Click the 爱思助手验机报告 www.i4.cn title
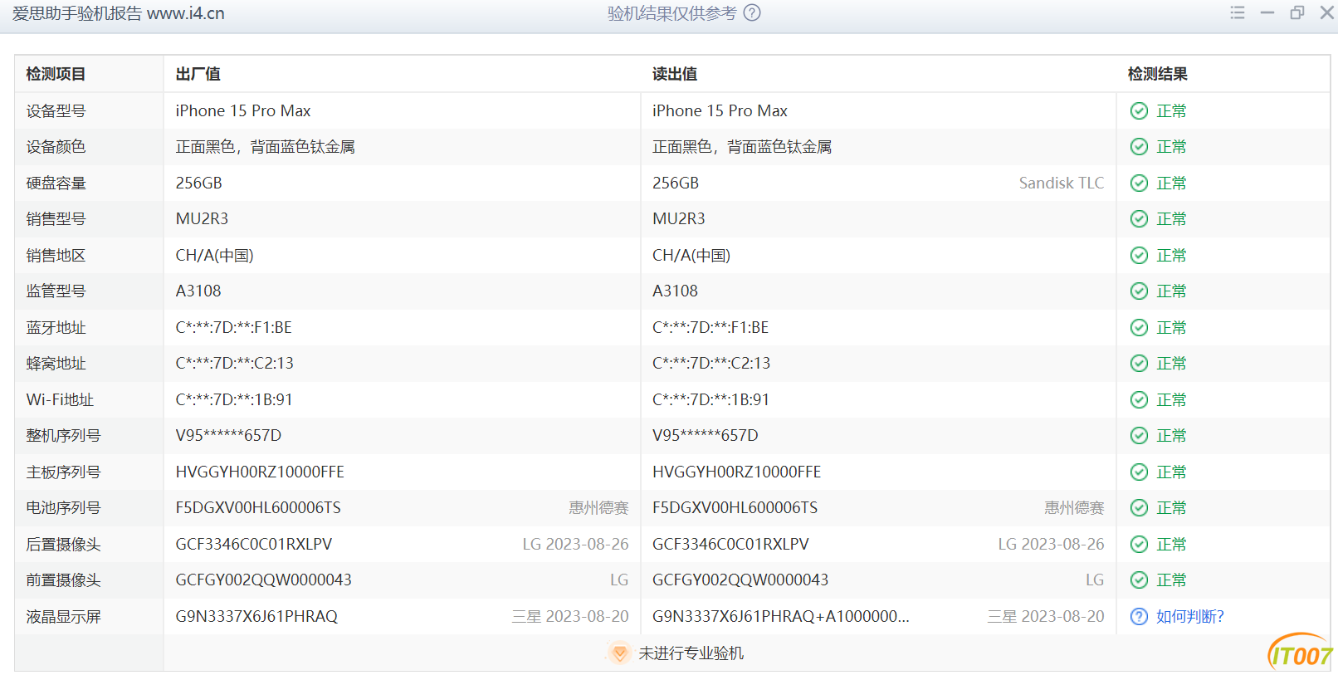 tap(118, 13)
